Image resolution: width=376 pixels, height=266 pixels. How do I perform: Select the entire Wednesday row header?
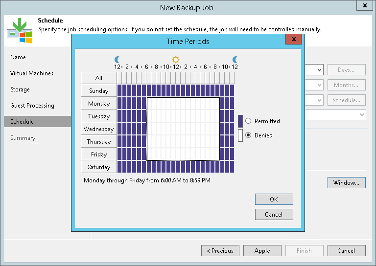[x=99, y=129]
